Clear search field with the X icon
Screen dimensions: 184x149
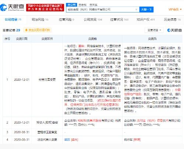(x=136, y=10)
